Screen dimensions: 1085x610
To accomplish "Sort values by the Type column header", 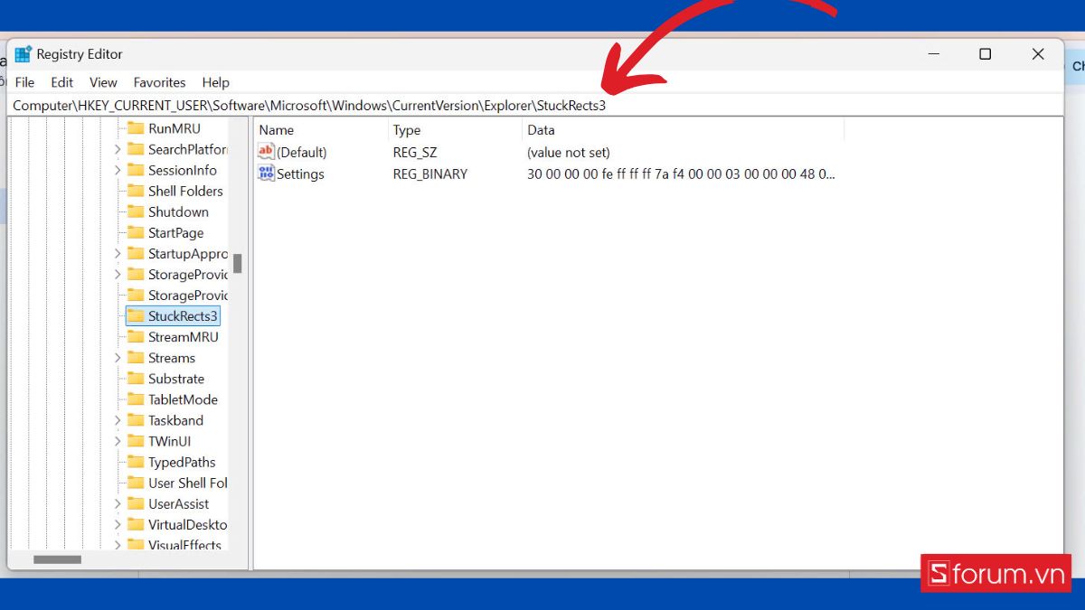I will click(456, 130).
